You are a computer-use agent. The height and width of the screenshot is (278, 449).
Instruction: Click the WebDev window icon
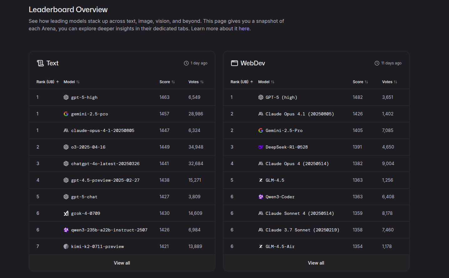point(235,63)
